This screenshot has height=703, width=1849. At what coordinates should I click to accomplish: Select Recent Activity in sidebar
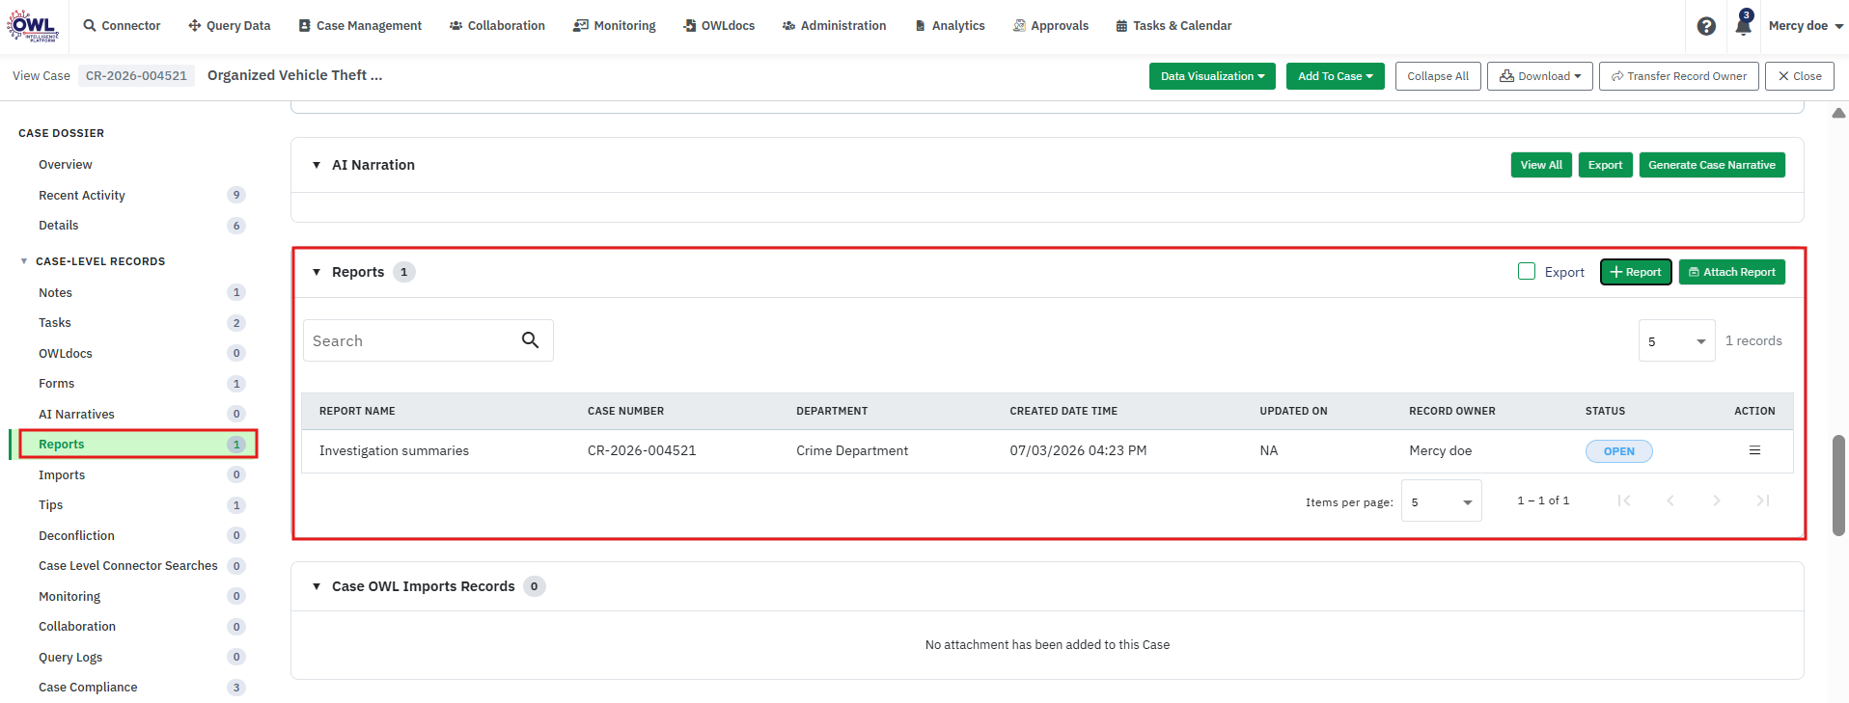(x=82, y=195)
